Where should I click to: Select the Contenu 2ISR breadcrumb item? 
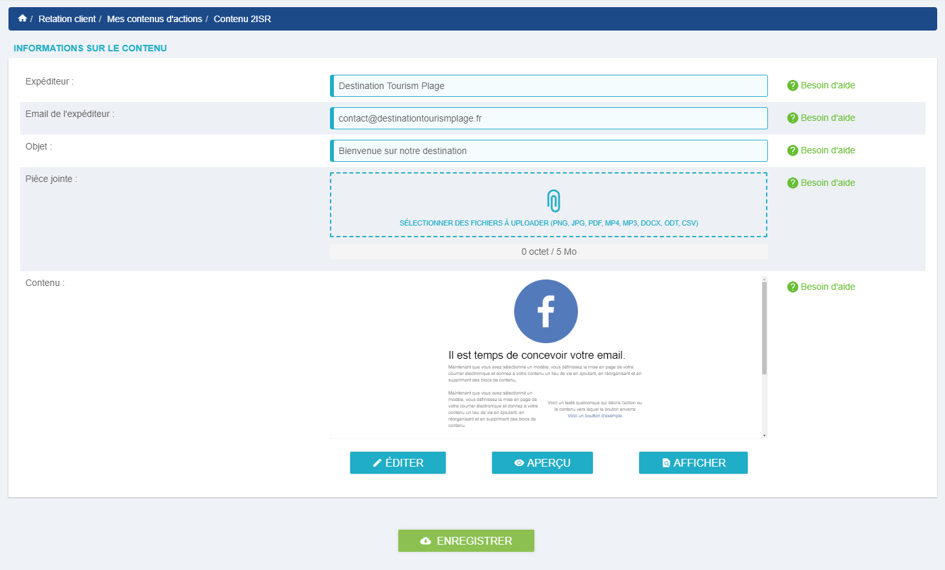242,19
